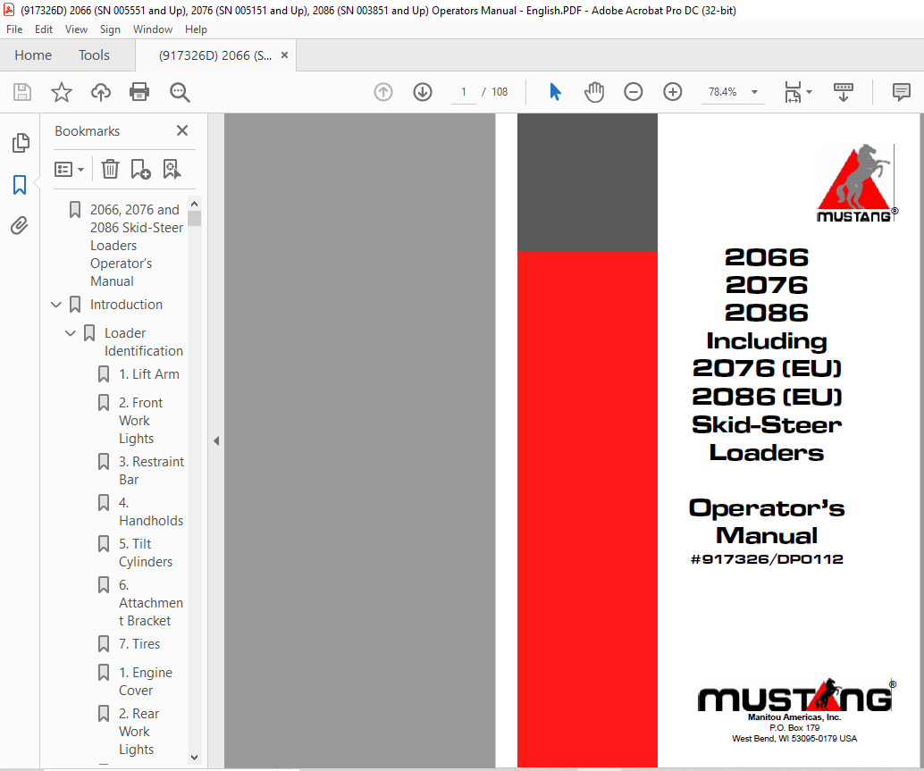
Task: Go to next page arrow
Action: click(x=423, y=92)
